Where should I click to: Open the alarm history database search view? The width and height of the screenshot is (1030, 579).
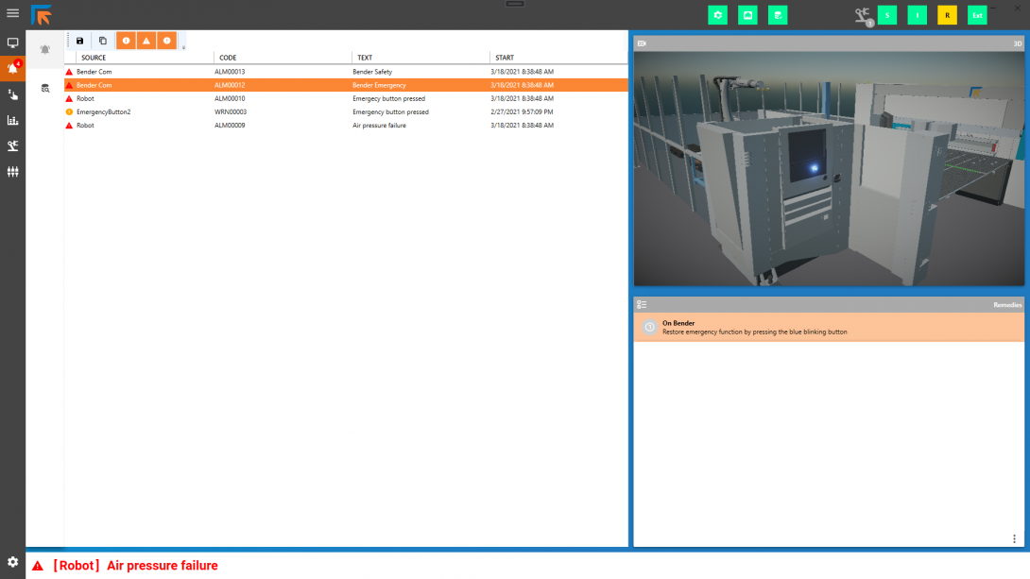point(44,88)
